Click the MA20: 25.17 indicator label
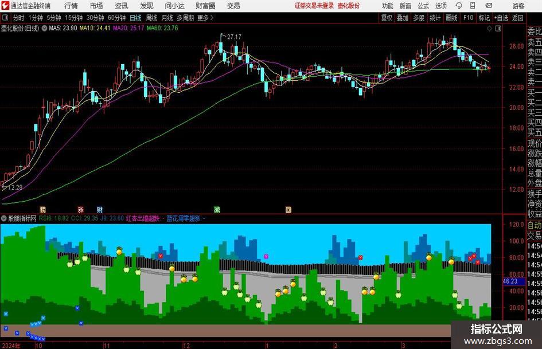Viewport: 542px width, 349px height. coord(128,28)
